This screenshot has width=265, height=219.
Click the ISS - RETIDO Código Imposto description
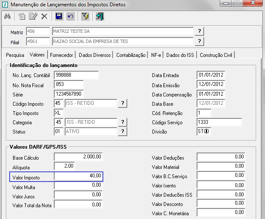[x=91, y=103]
